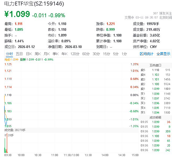The height and width of the screenshot is (160, 172).
Task: Switch to 5分 interval chart
Action: click(x=116, y=54)
